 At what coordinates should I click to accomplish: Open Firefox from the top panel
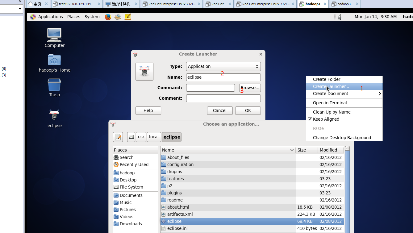108,17
